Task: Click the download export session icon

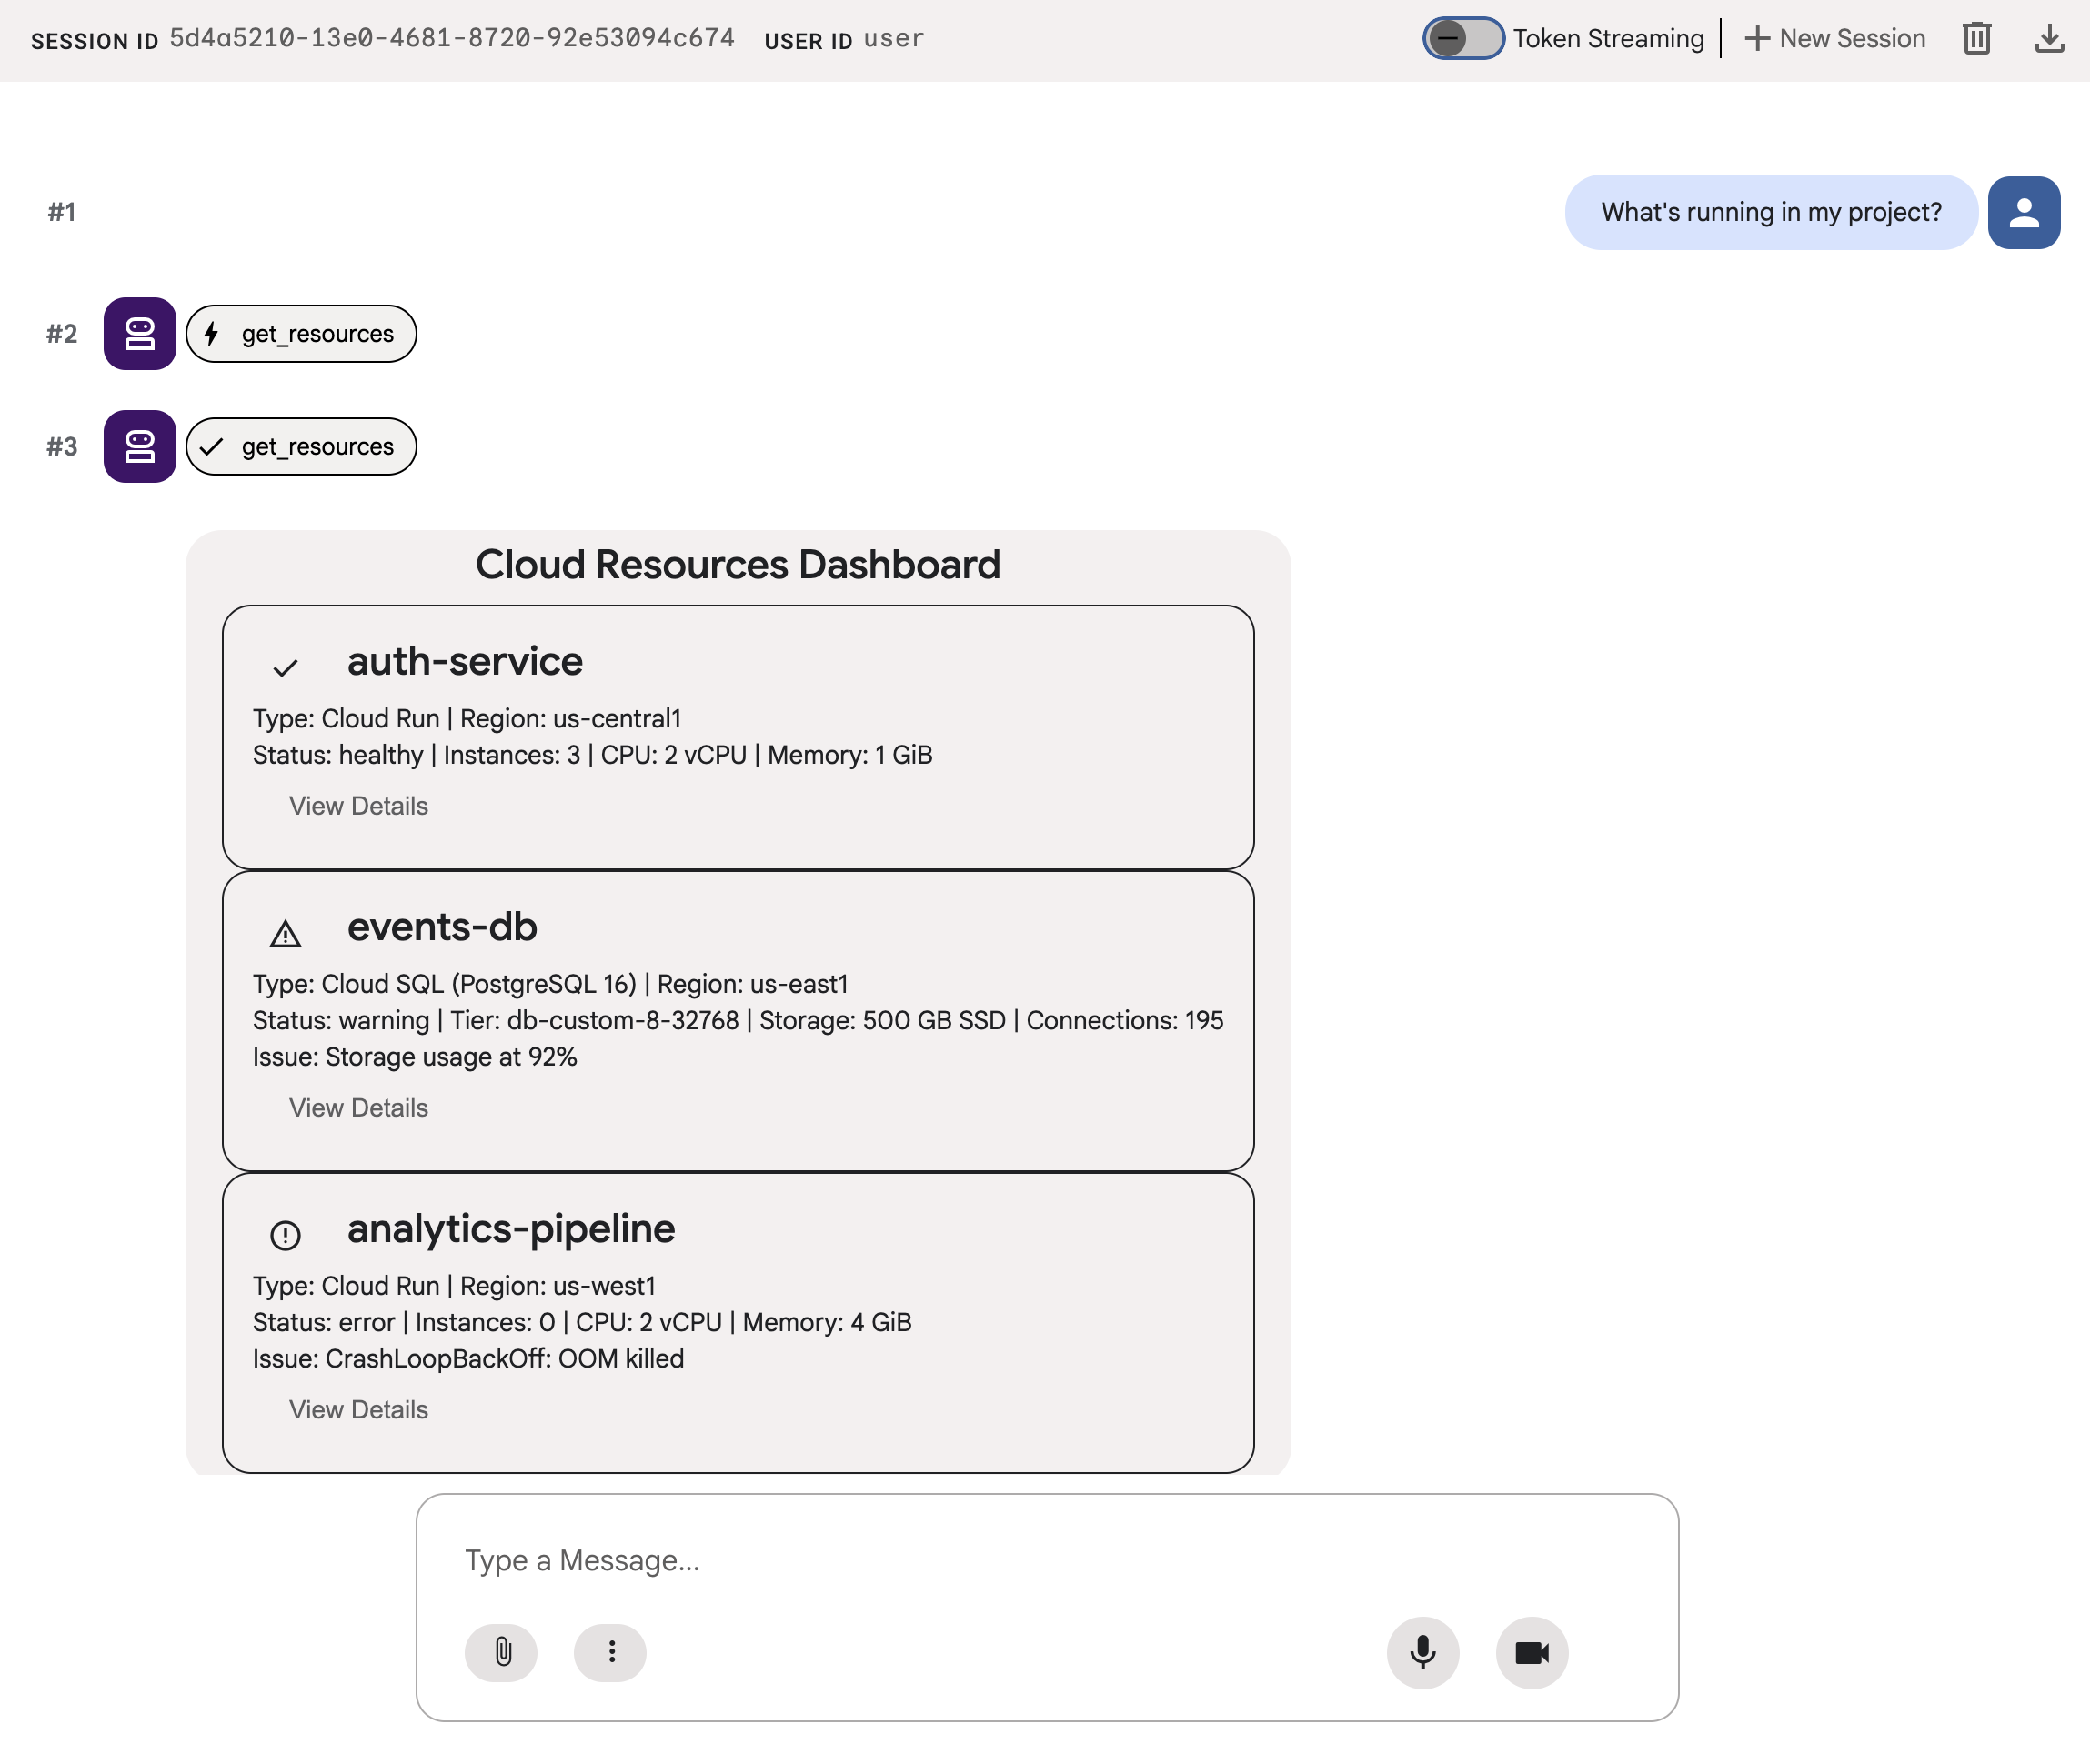Action: tap(2049, 39)
